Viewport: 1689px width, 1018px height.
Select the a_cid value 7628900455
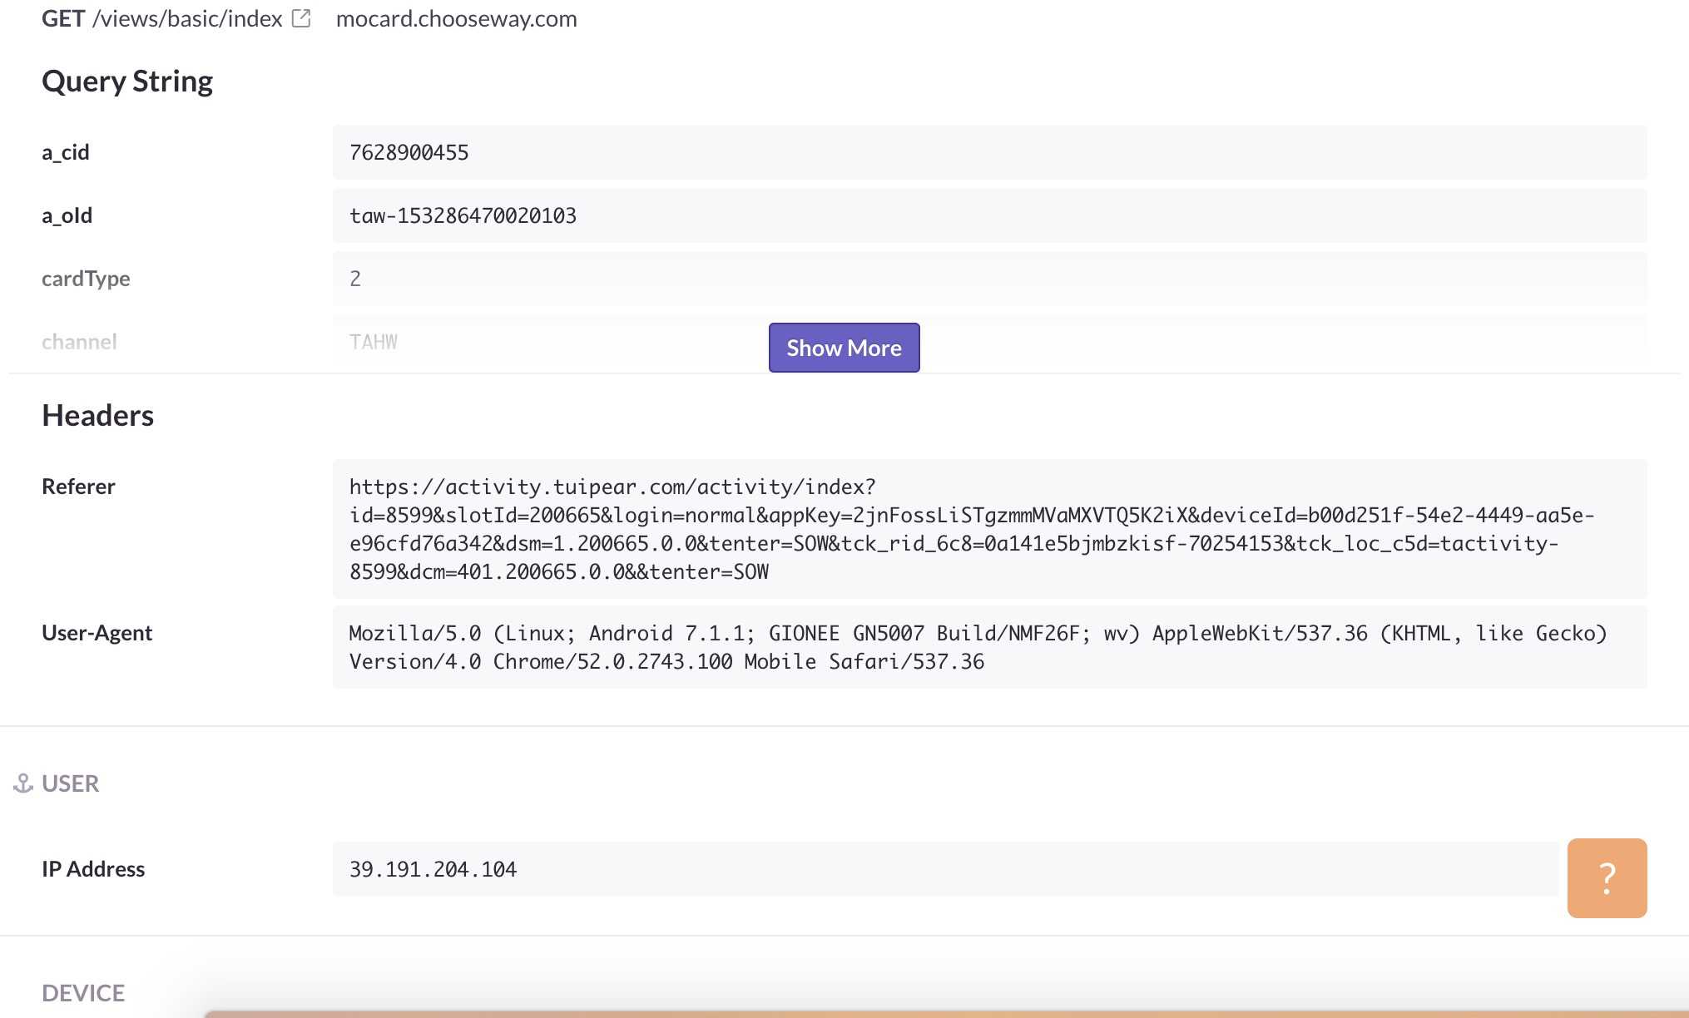click(x=409, y=152)
